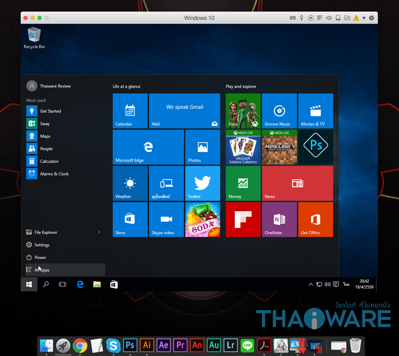Open the Money tile
The width and height of the screenshot is (399, 356).
coord(243,184)
